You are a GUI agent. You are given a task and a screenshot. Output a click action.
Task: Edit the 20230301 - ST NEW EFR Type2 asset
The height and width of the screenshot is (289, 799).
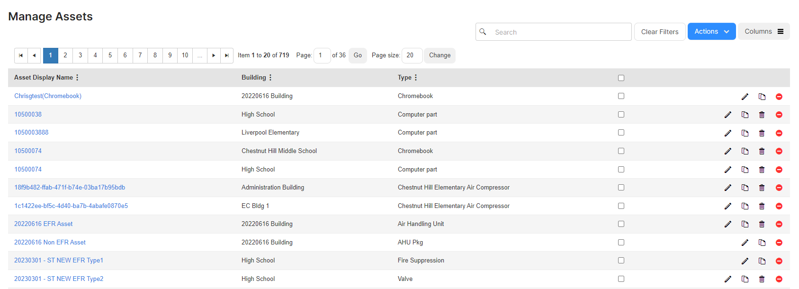[x=728, y=279]
